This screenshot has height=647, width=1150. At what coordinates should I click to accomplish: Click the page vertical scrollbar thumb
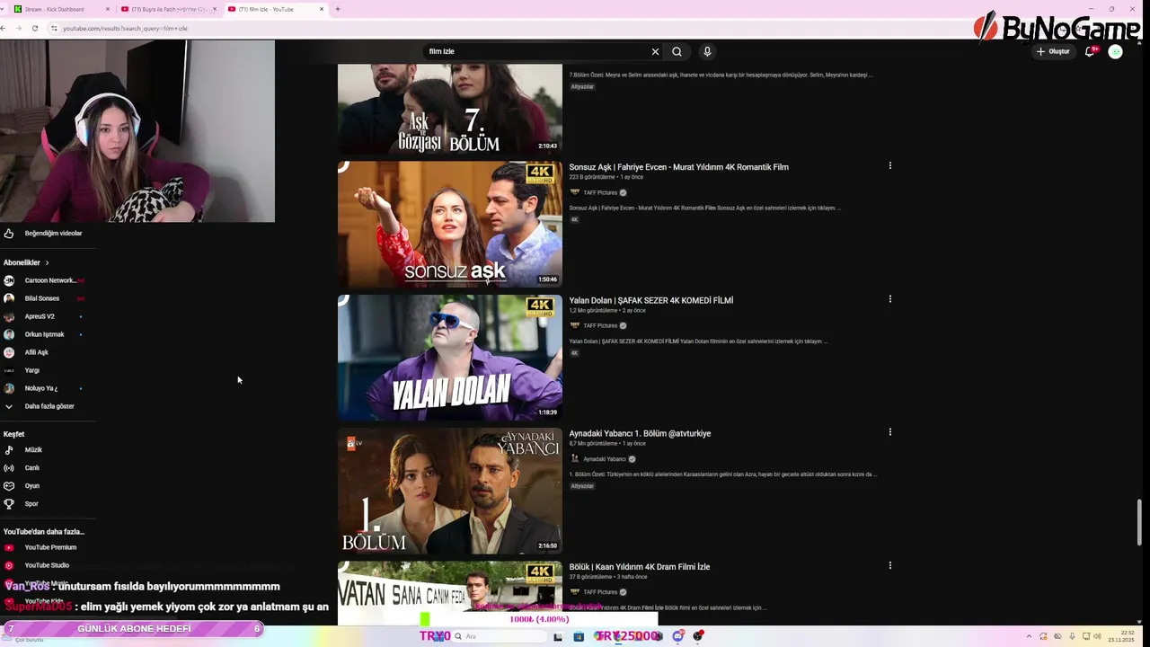(x=1140, y=522)
